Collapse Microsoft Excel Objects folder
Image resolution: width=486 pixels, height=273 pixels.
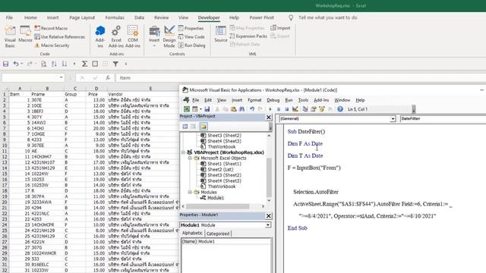click(x=190, y=158)
